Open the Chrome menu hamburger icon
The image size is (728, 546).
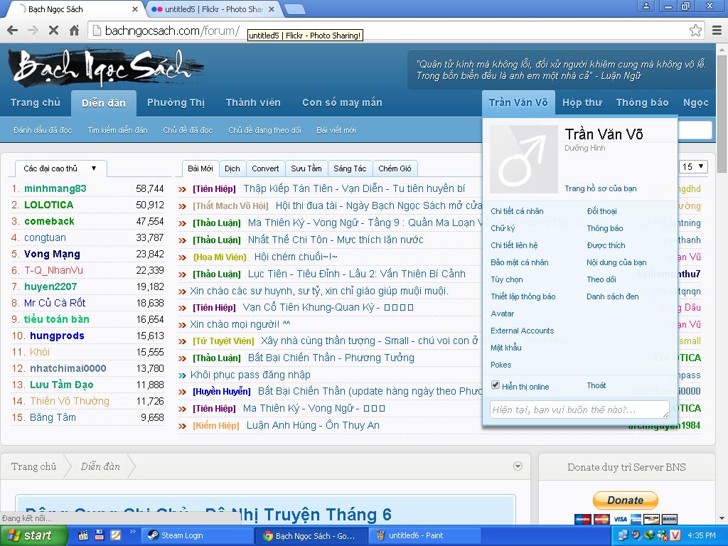[717, 31]
